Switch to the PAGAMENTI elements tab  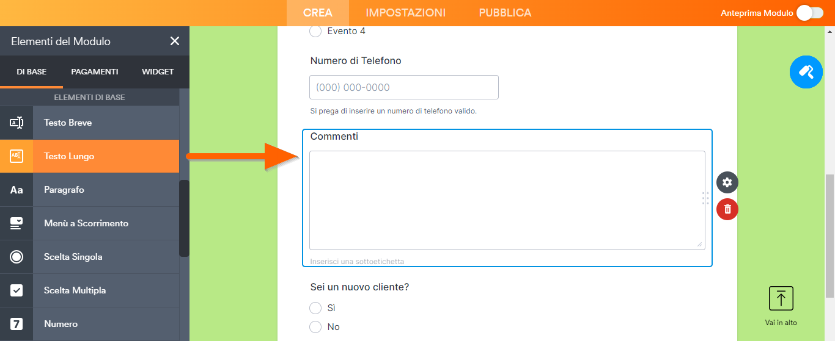[x=95, y=71]
